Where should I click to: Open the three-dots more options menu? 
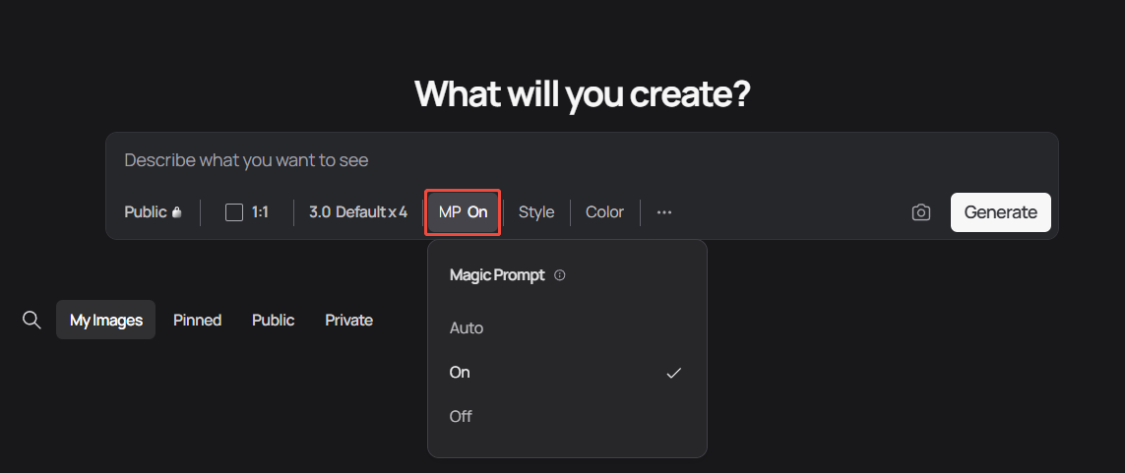(x=664, y=212)
